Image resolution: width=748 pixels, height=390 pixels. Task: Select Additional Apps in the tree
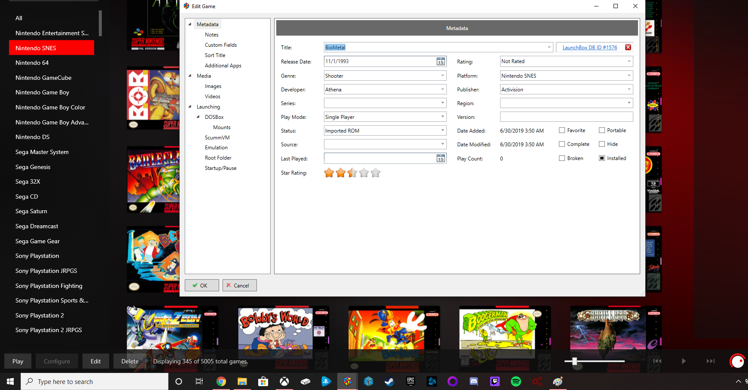pos(223,66)
